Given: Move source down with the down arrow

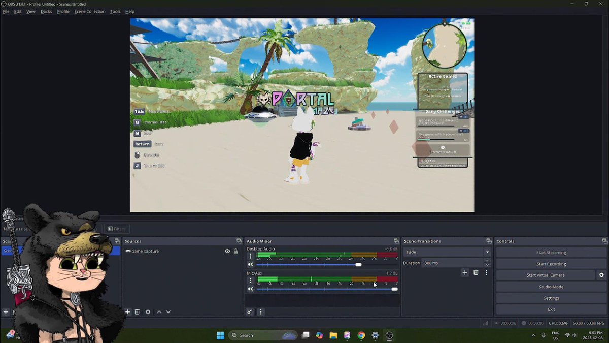Looking at the screenshot, I should (x=168, y=312).
